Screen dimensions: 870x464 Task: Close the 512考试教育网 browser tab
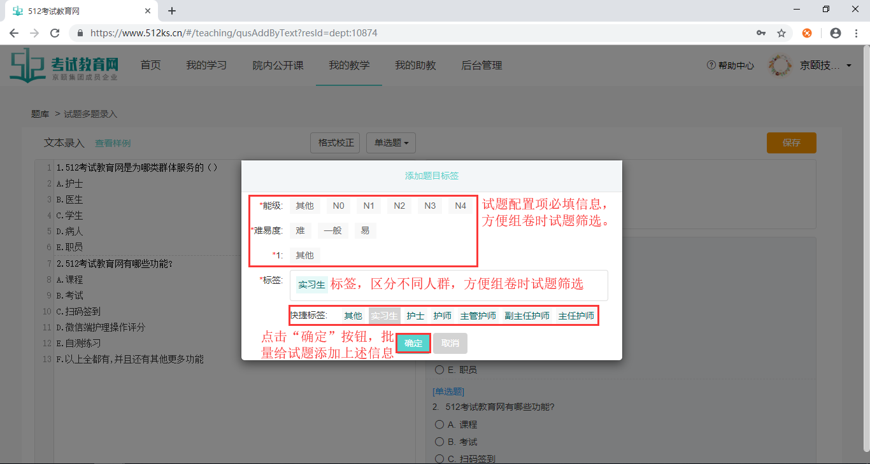tap(148, 11)
